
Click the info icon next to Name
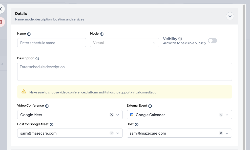coord(29,34)
